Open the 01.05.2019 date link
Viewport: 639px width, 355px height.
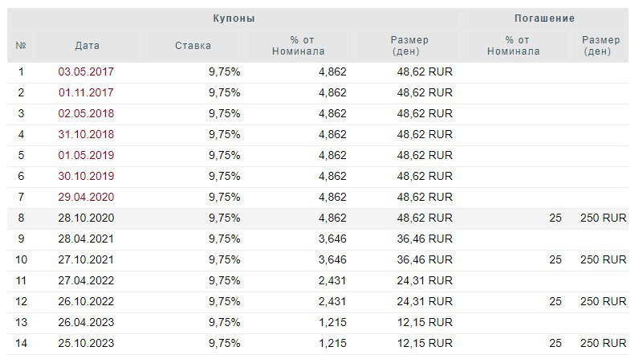pos(86,155)
